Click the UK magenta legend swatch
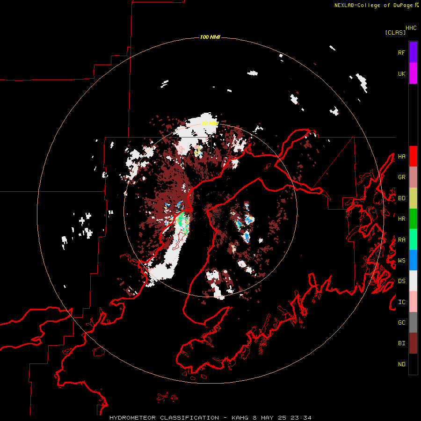This screenshot has width=421, height=421. 413,73
